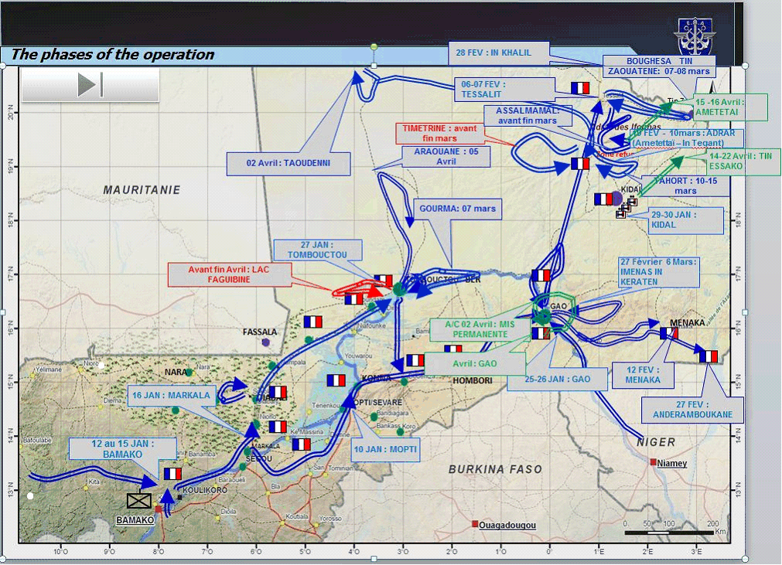Click the purple dot below Fassala
This screenshot has height=565, width=782.
point(266,342)
